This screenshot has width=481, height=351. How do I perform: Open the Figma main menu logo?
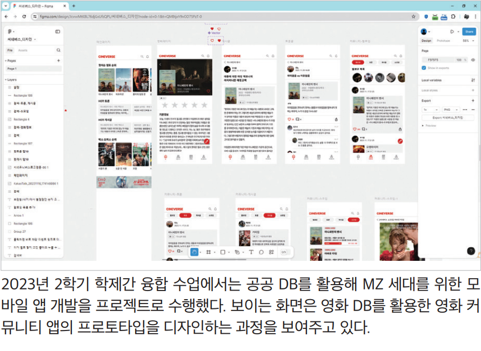(10, 31)
